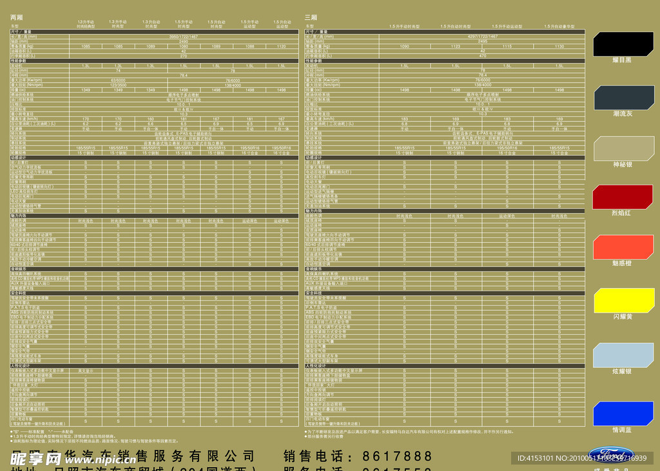Click the 三厢 heading above right table
This screenshot has width=660, height=471.
point(311,17)
